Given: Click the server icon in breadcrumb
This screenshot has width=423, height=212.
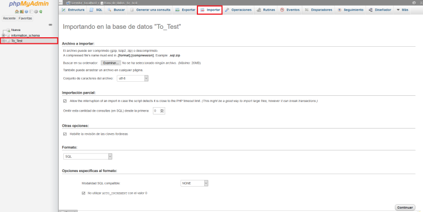Looking at the screenshot, I should 68,3.
